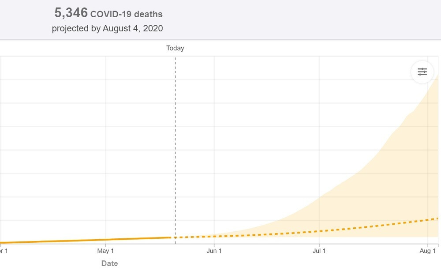The height and width of the screenshot is (275, 441).
Task: Select the Jul 1 date label
Action: (x=319, y=251)
